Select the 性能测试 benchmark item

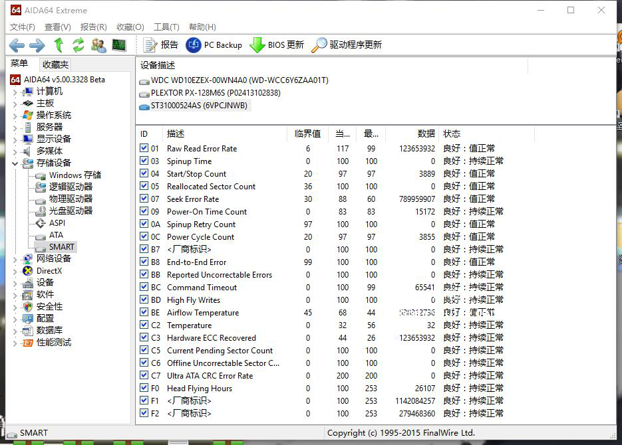[47, 343]
